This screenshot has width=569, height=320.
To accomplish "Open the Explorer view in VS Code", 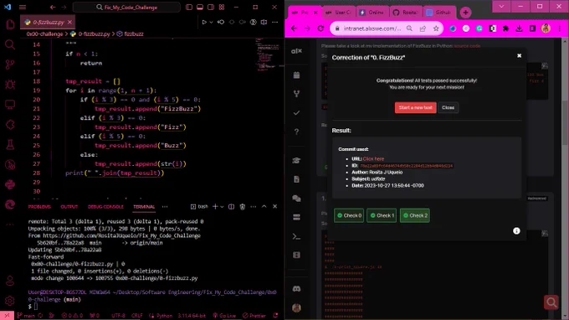I will point(10,24).
